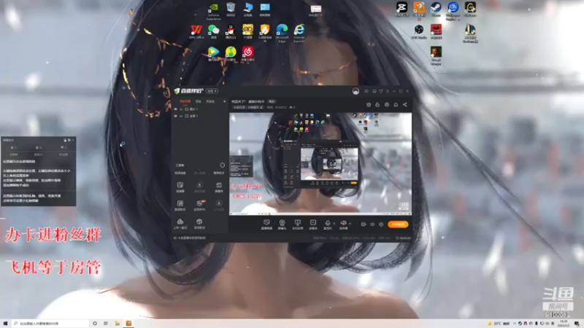The image size is (584, 328).
Task: Select the Wallpaper Engine desktop shortcut
Action: click(x=453, y=10)
